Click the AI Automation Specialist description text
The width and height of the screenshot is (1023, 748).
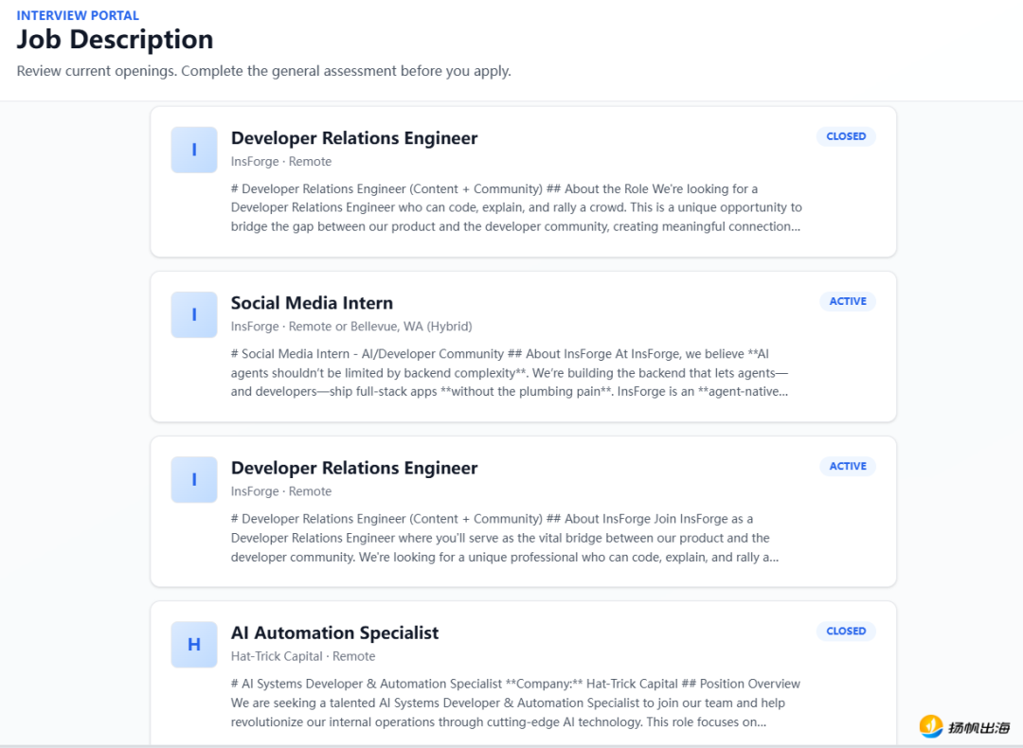pyautogui.click(x=515, y=703)
